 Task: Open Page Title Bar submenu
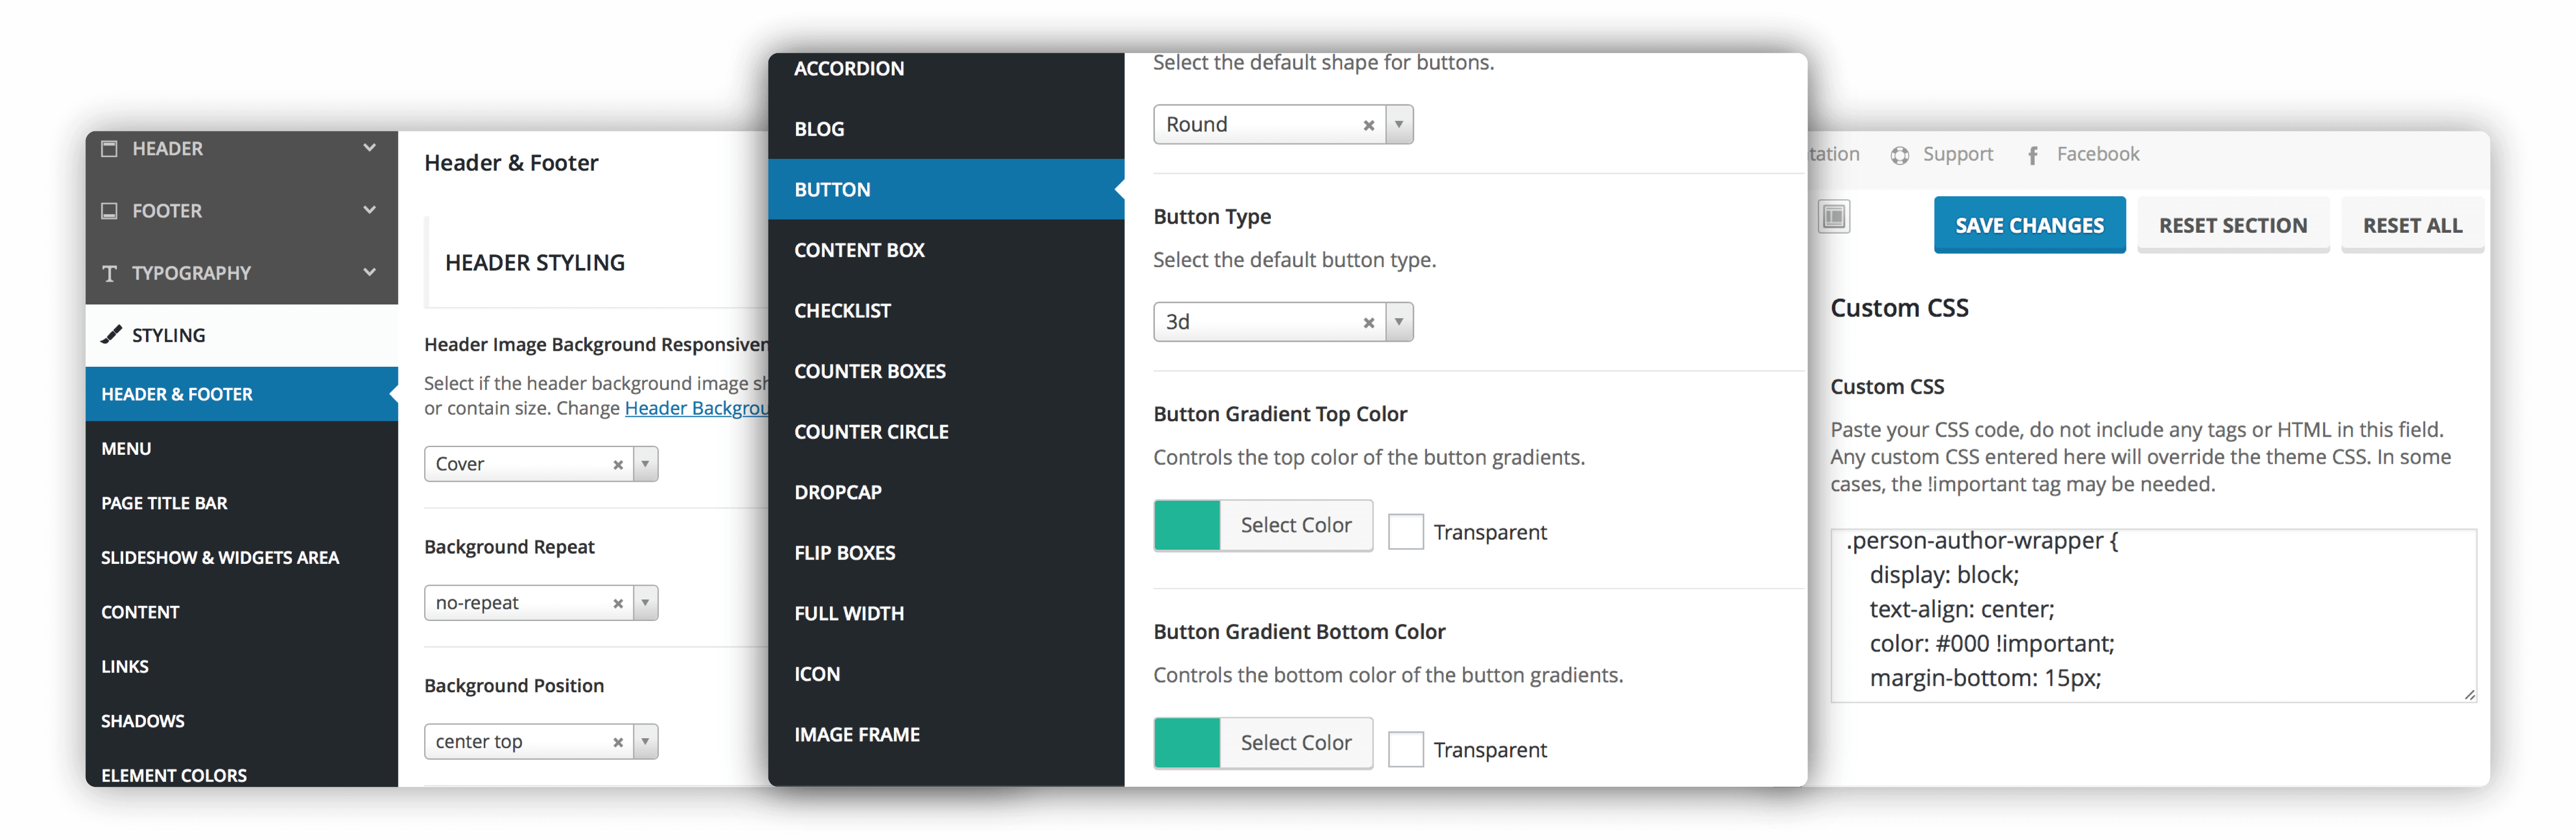click(242, 503)
